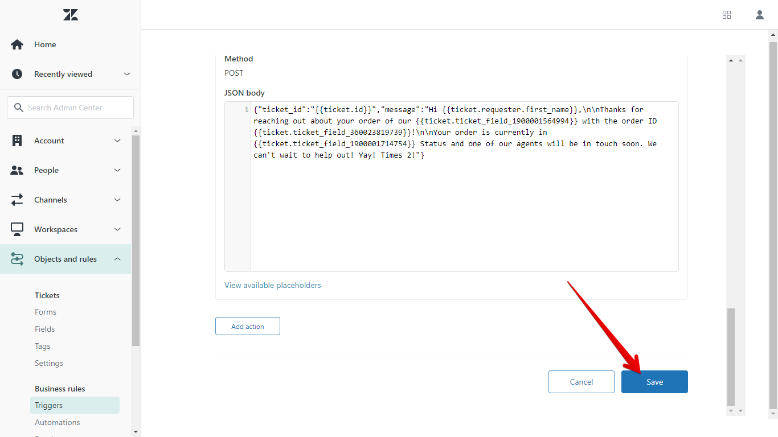Screen dimensions: 778x437
Task: Add another action
Action: coord(248,326)
